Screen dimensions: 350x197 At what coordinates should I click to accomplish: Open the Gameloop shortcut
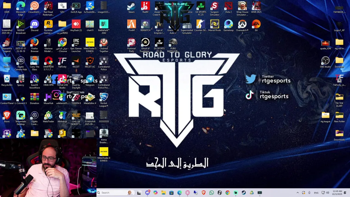[228, 26]
